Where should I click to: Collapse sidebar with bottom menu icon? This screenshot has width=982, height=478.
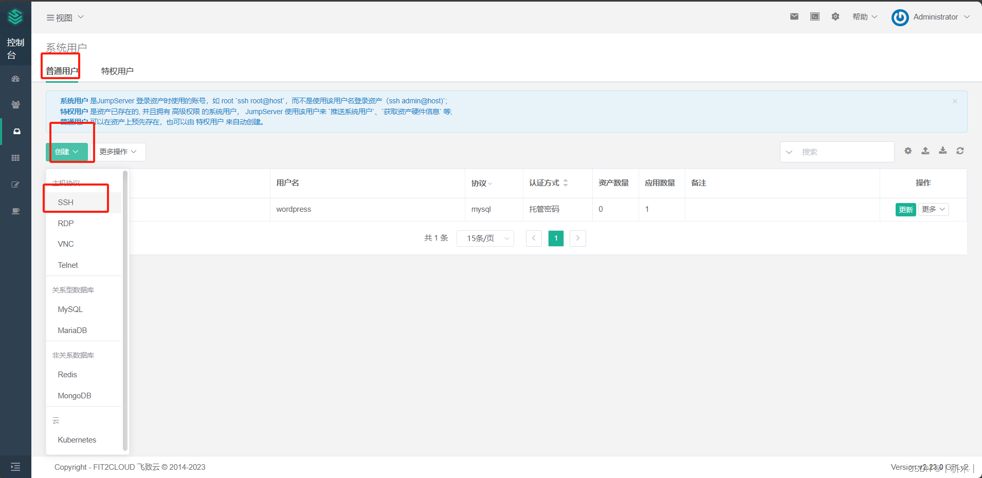(x=15, y=467)
